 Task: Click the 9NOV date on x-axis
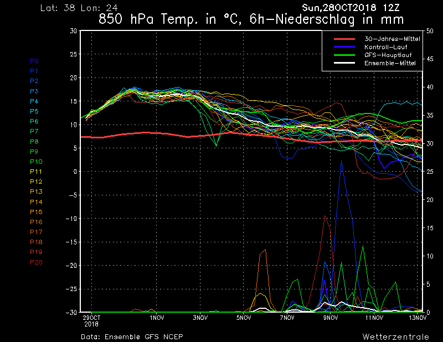tap(331, 318)
